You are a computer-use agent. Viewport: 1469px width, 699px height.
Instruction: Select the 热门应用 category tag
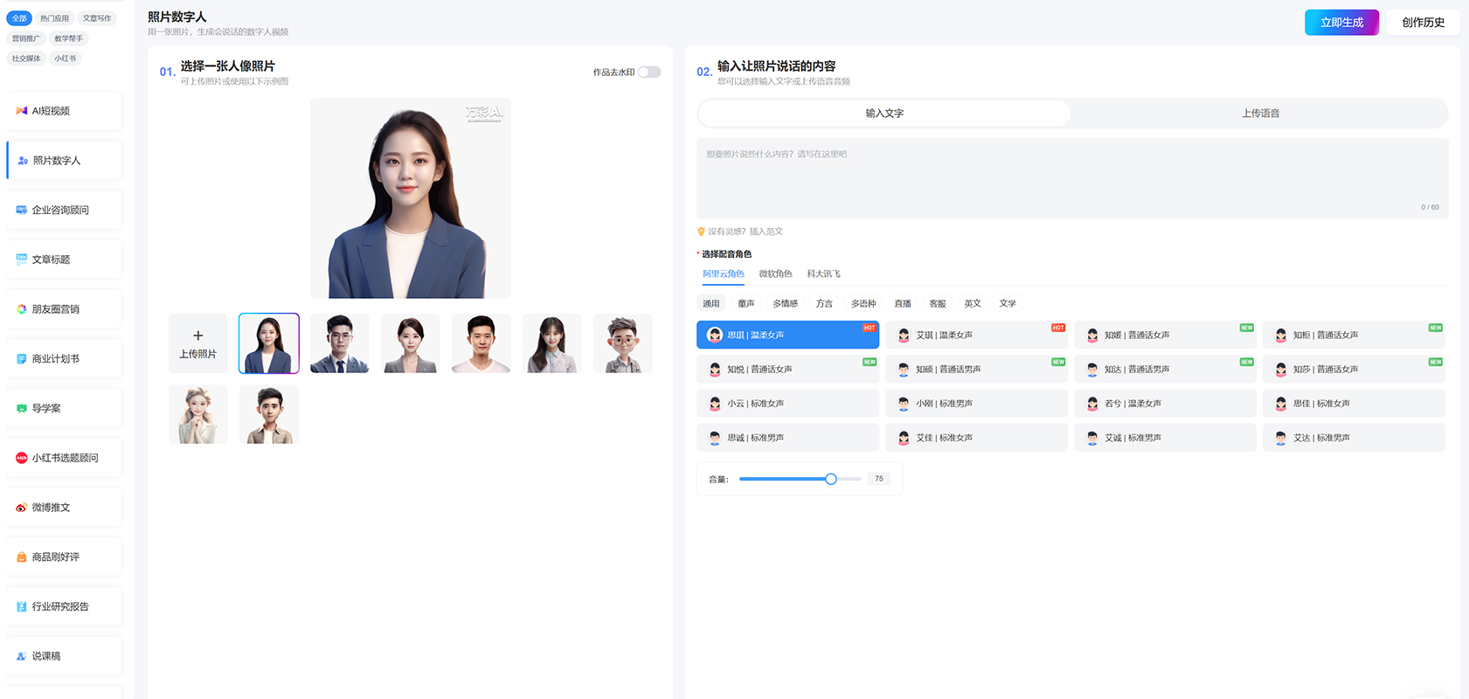pyautogui.click(x=54, y=18)
